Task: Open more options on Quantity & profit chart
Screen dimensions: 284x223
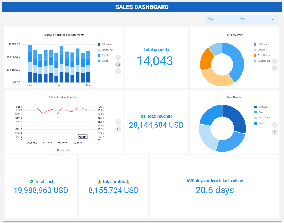Action: coord(118,122)
